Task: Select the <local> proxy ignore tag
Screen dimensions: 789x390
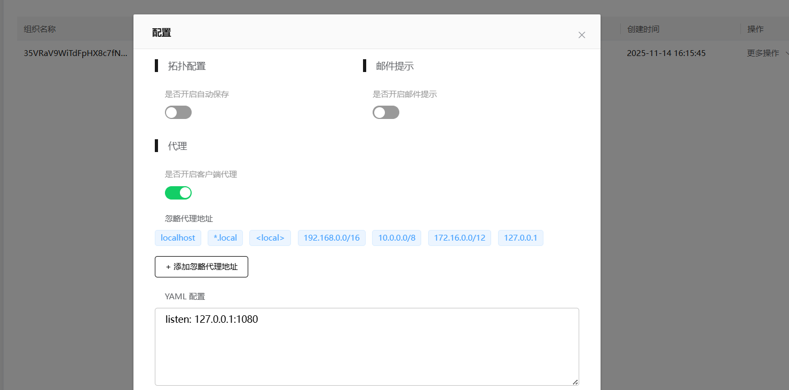Action: pos(270,238)
